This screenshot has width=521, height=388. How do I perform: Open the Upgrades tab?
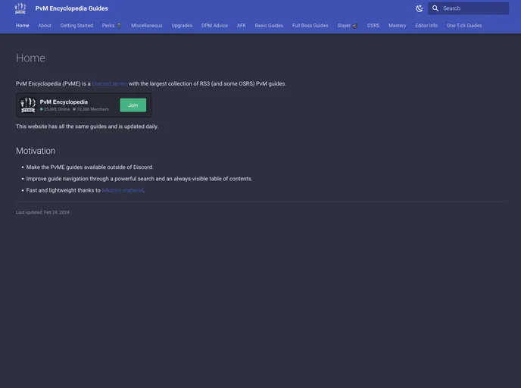click(182, 26)
